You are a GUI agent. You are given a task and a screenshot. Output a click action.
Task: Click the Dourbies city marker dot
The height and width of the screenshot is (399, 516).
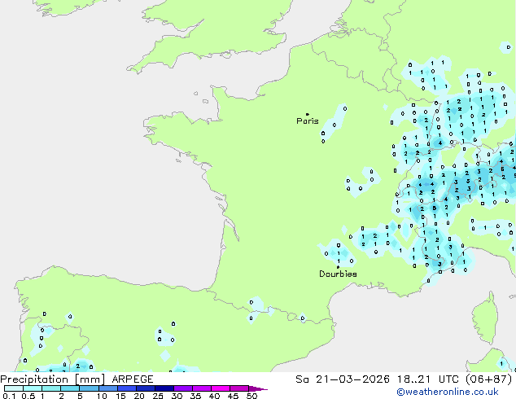[338, 266]
